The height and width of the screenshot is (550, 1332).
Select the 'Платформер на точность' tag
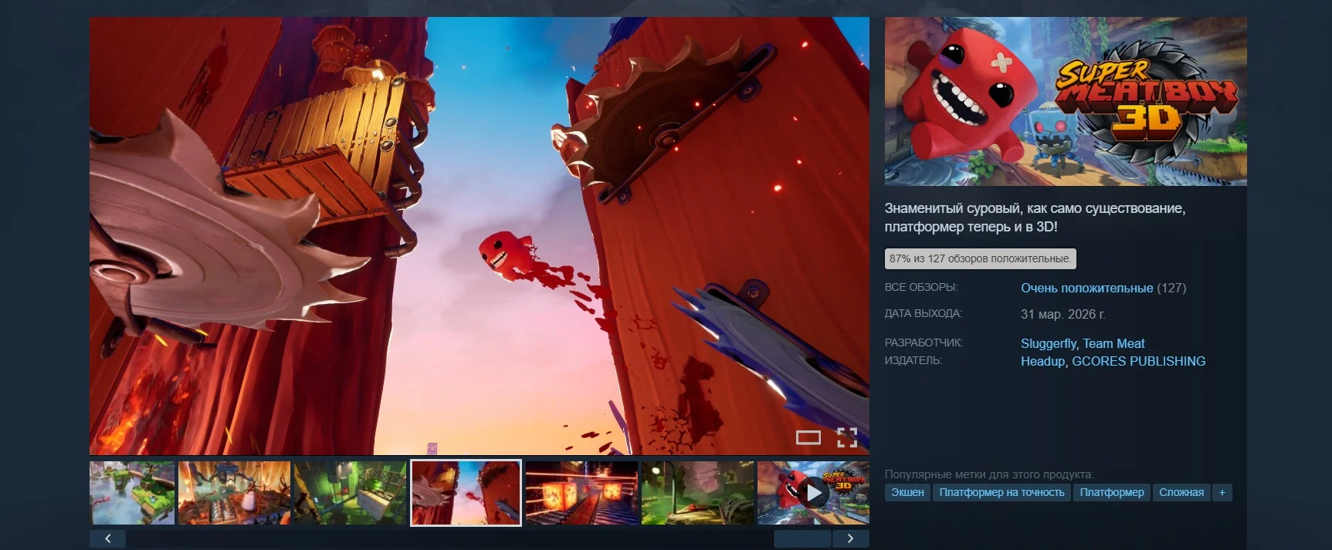pos(1002,492)
